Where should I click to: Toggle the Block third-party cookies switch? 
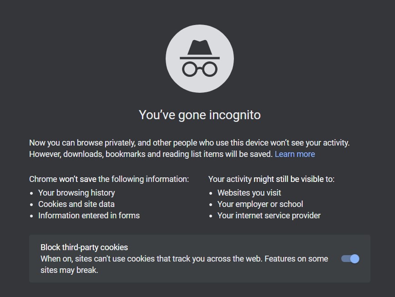pos(350,259)
